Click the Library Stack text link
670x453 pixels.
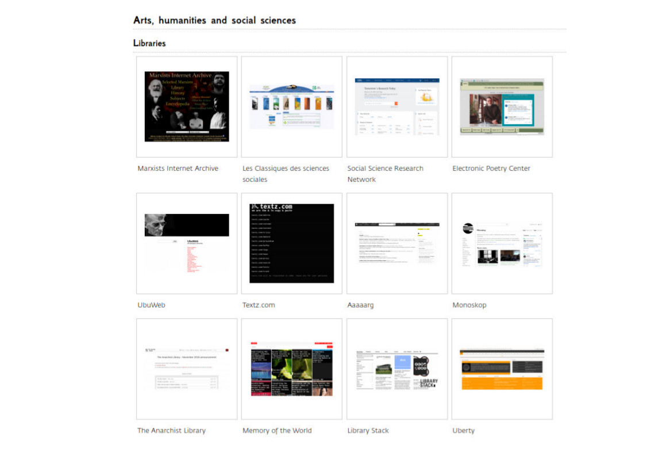pyautogui.click(x=368, y=430)
